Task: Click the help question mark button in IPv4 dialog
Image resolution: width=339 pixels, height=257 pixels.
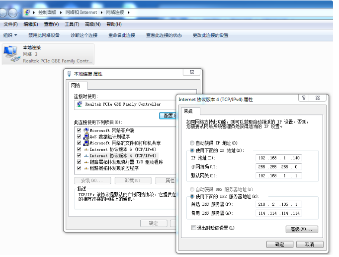Action: click(x=303, y=99)
